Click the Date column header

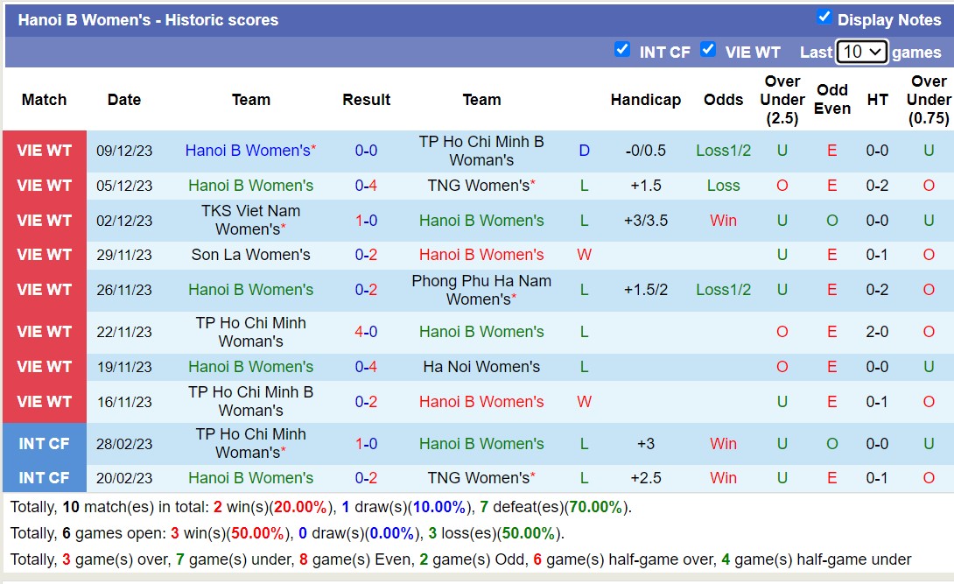tap(124, 100)
